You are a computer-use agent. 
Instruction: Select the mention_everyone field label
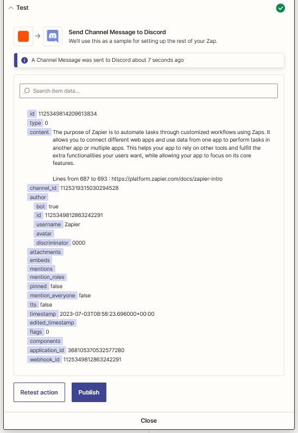coord(52,296)
